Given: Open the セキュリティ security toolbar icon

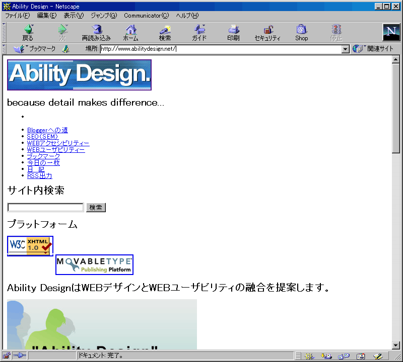Looking at the screenshot, I should pos(267,33).
